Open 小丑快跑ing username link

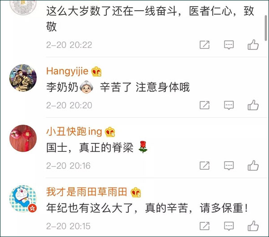point(74,132)
